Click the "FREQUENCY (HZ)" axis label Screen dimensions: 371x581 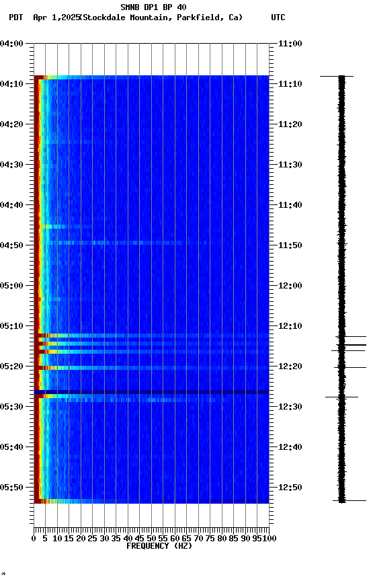(159, 546)
